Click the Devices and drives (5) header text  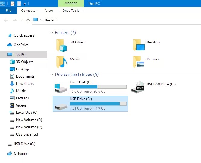pyautogui.click(x=76, y=74)
